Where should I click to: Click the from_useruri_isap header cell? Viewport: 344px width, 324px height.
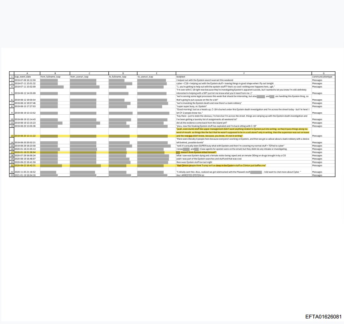(89, 77)
